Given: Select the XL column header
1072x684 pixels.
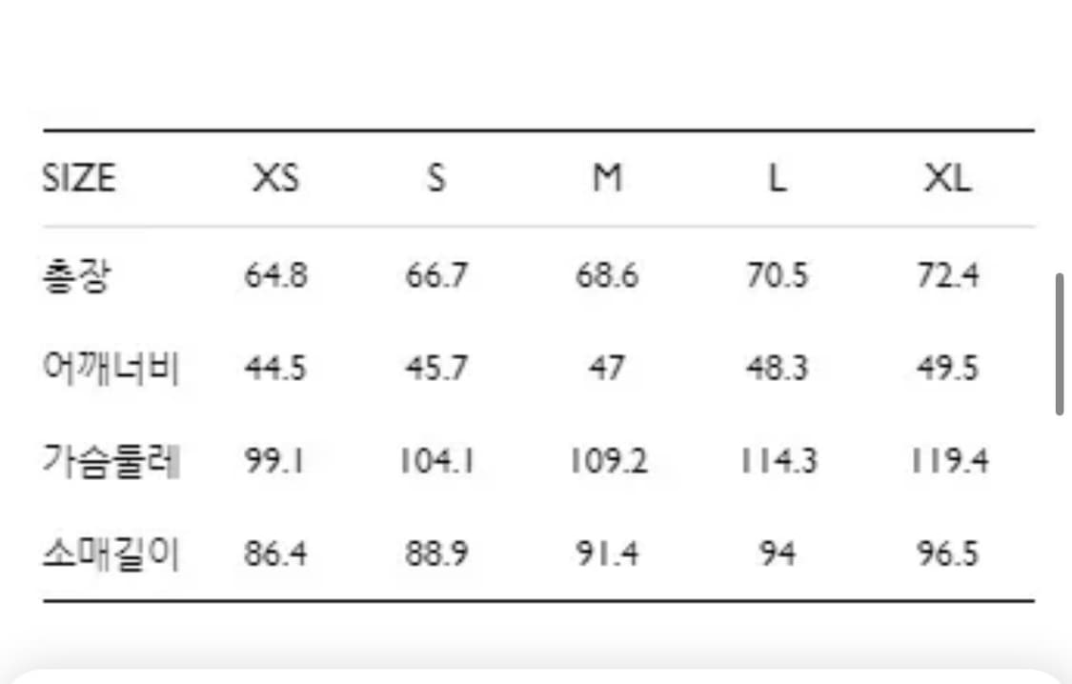Looking at the screenshot, I should pyautogui.click(x=947, y=178).
